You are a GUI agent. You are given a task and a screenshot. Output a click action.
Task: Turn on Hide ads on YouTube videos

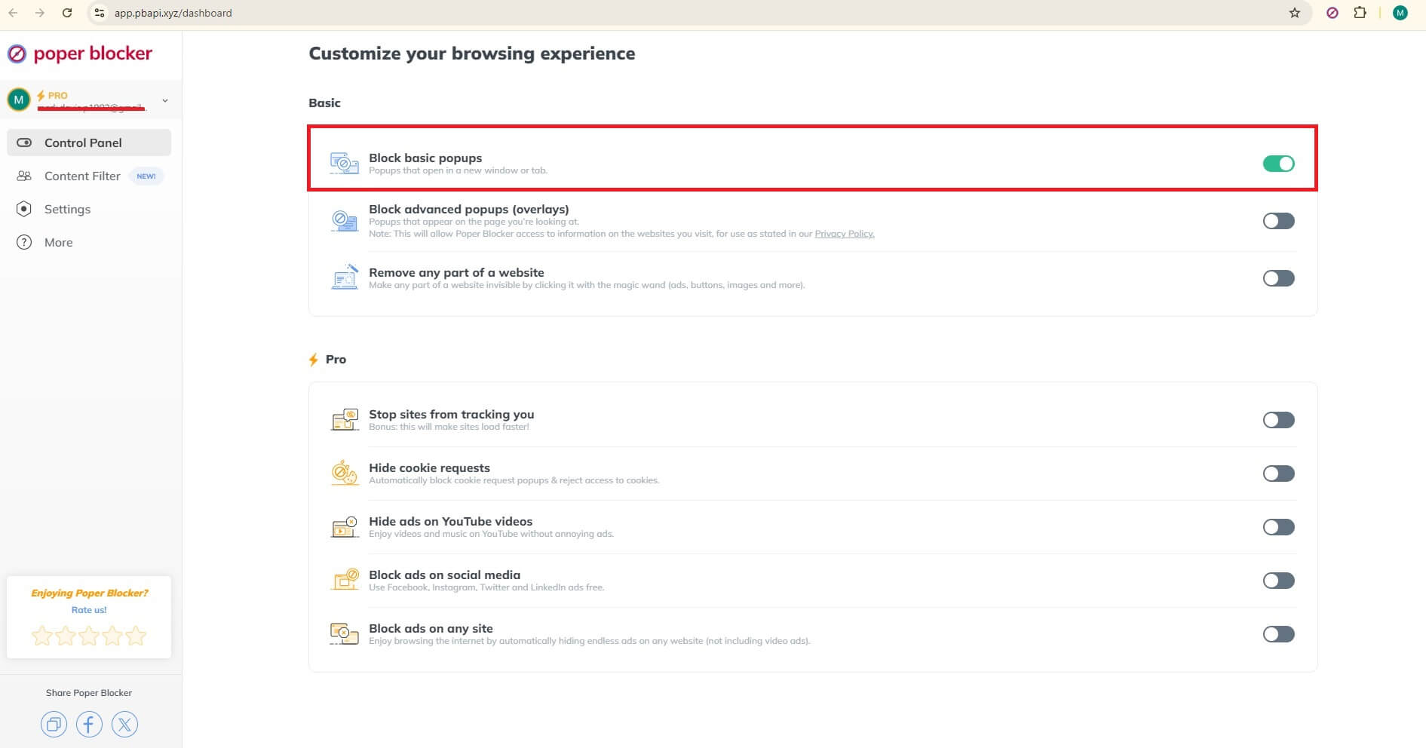tap(1278, 527)
